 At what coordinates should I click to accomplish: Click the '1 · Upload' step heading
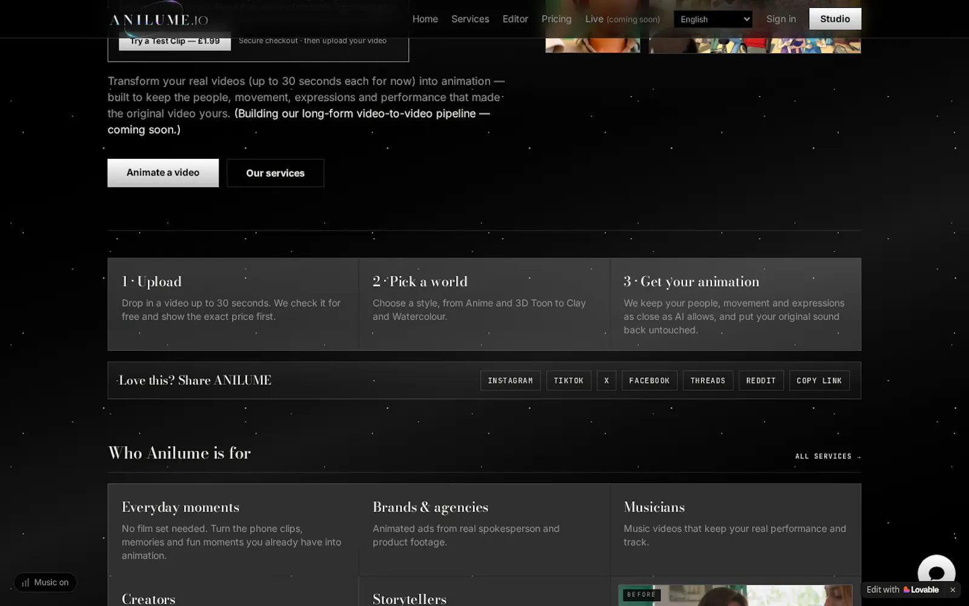coord(151,282)
